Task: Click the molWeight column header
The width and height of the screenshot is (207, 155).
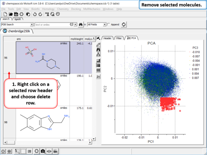Action: [80, 39]
